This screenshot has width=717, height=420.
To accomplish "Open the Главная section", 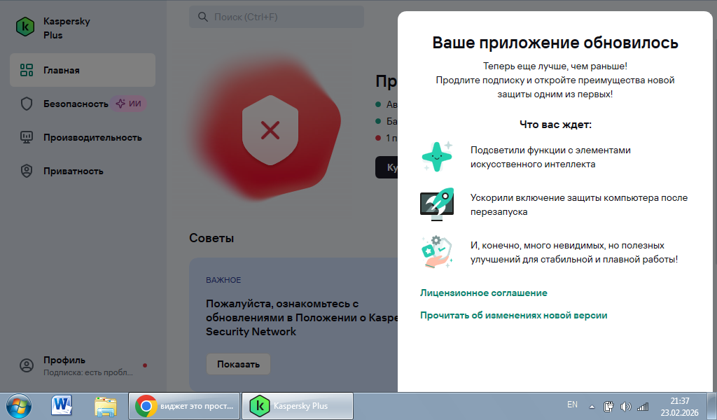I will (83, 70).
